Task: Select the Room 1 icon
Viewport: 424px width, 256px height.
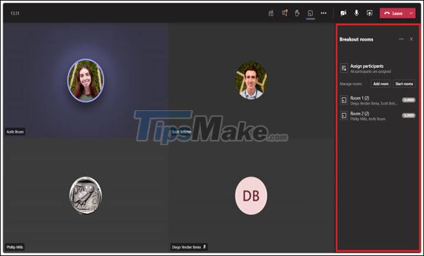Action: pos(344,100)
